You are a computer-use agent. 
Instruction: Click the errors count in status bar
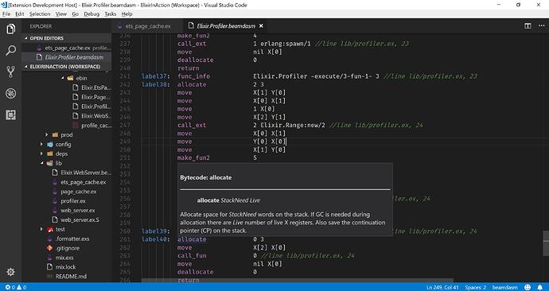pyautogui.click(x=10, y=288)
